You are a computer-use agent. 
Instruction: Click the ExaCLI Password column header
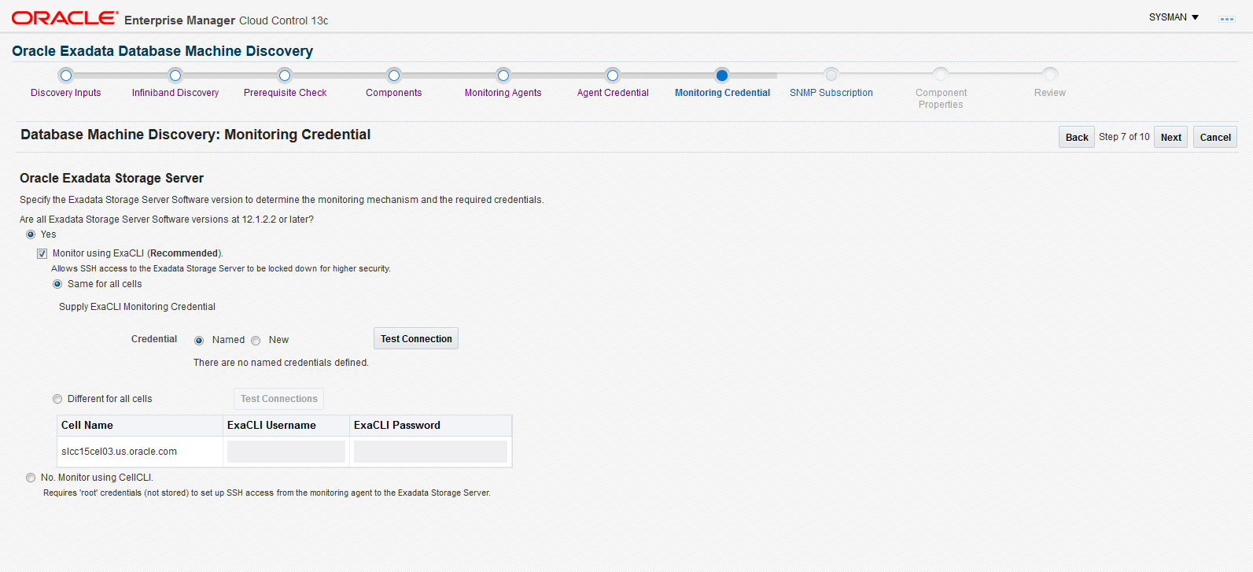(430, 426)
